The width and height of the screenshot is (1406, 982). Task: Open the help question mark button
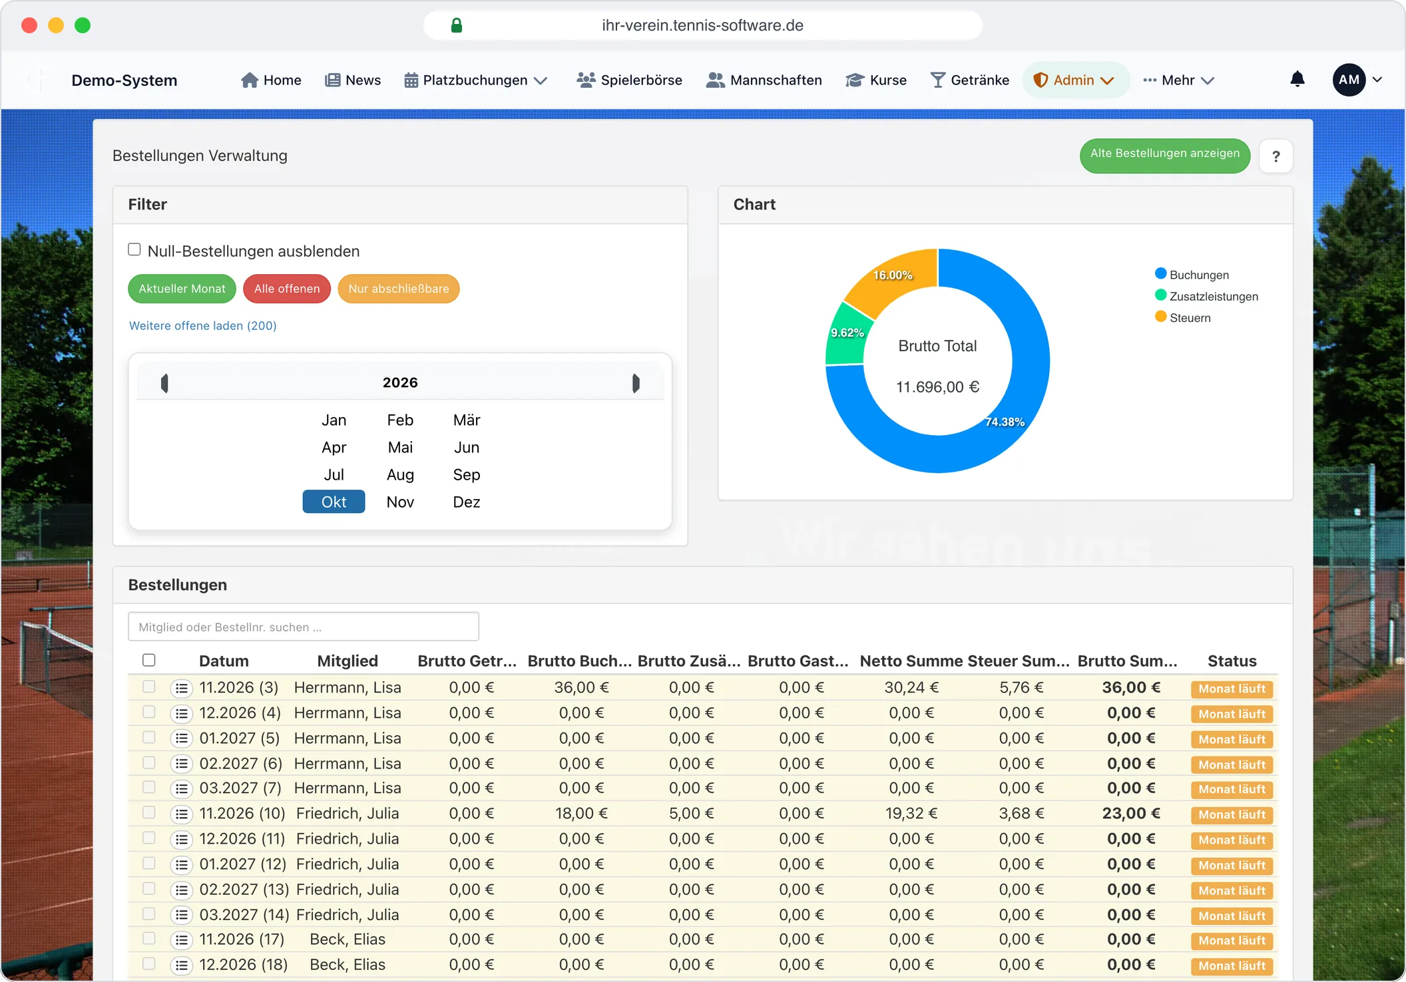(1276, 156)
